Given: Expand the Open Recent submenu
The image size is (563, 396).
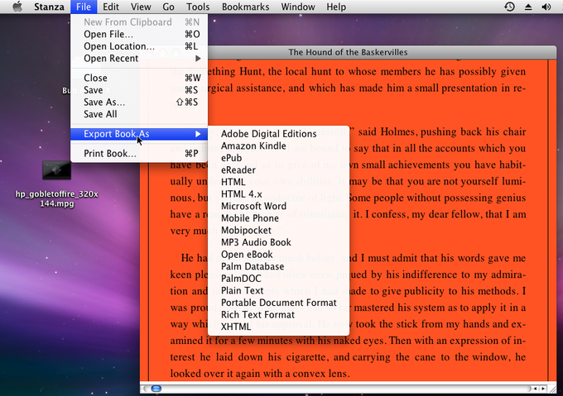Looking at the screenshot, I should 139,59.
